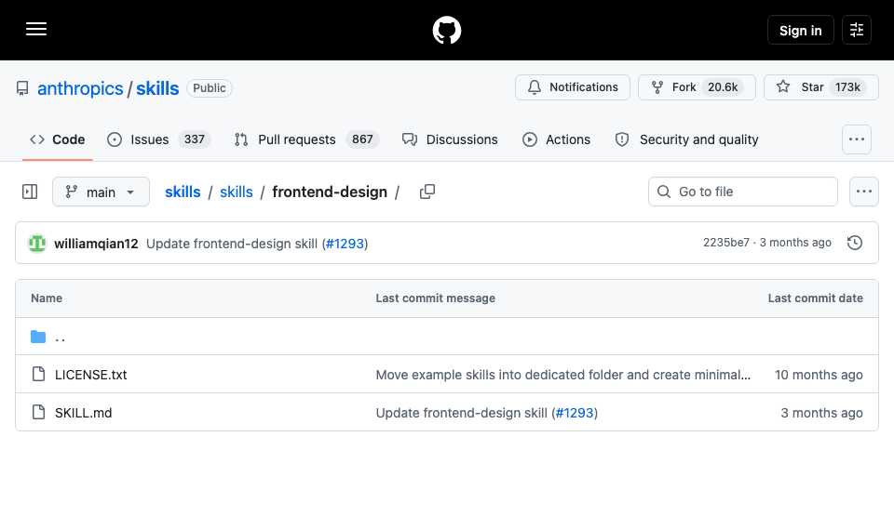Open the Pull requests tab

click(306, 139)
